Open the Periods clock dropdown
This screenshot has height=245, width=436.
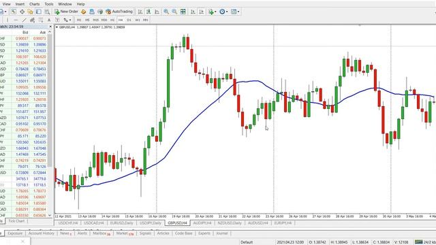click(x=223, y=12)
